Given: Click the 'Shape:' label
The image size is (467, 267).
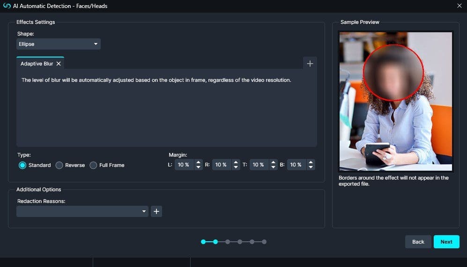Looking at the screenshot, I should coord(26,34).
